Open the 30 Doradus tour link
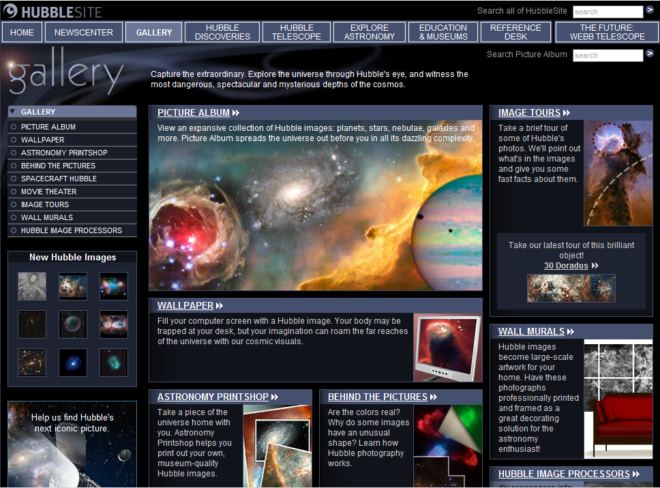This screenshot has height=488, width=660. [565, 266]
